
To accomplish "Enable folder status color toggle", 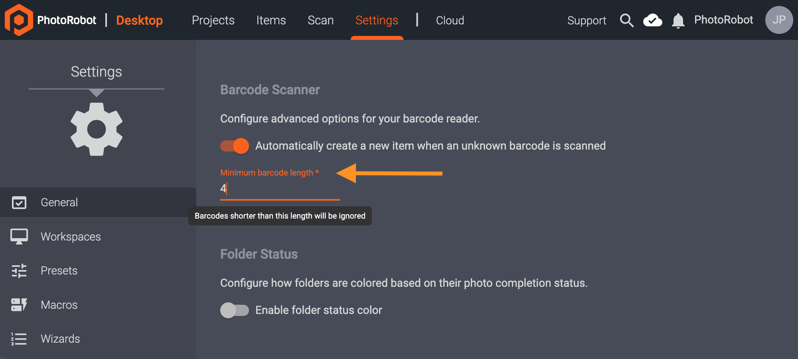I will pyautogui.click(x=235, y=310).
